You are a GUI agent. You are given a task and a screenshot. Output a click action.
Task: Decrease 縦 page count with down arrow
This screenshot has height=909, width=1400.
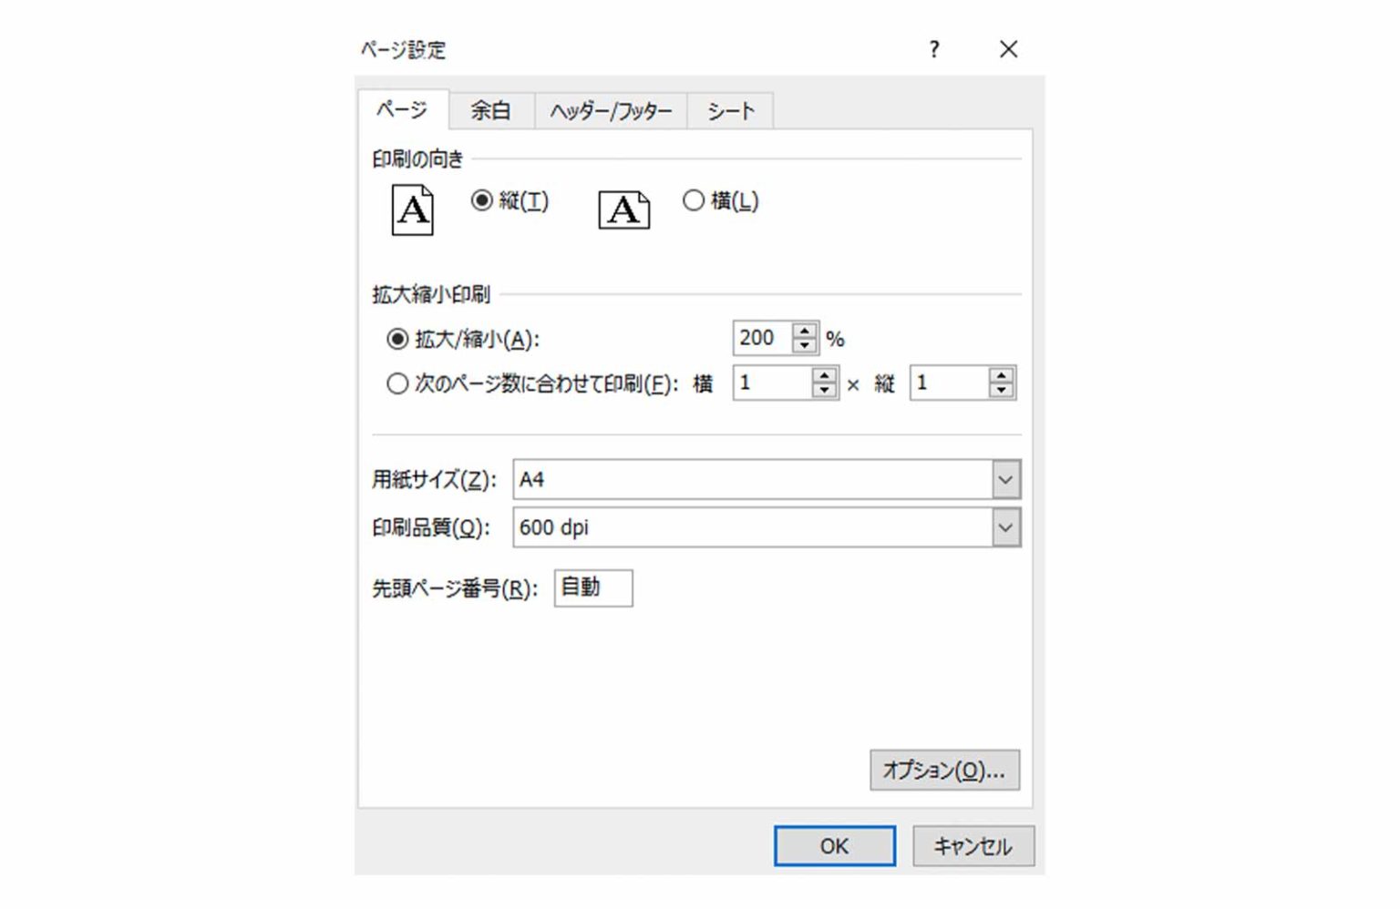click(1001, 391)
